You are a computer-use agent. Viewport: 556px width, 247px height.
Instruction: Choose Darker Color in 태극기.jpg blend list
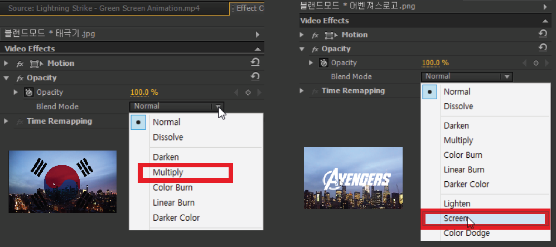pos(196,217)
